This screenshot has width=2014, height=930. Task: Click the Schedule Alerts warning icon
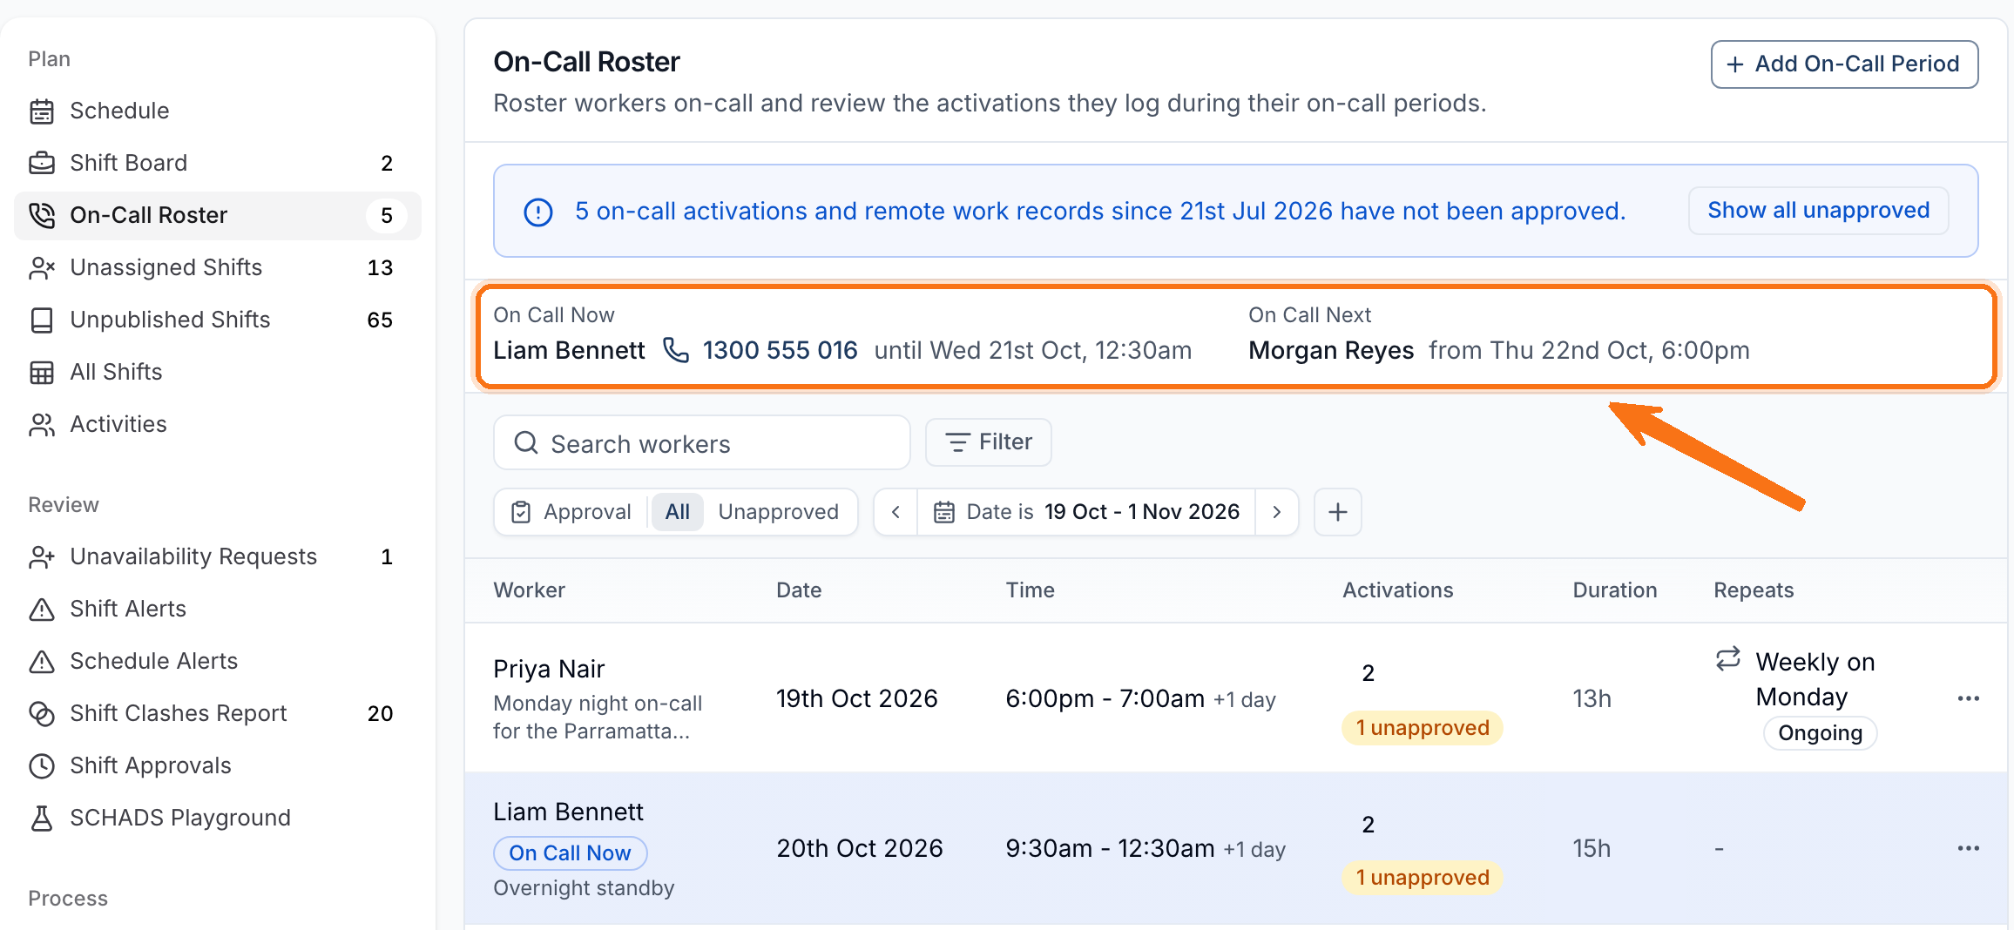[42, 662]
